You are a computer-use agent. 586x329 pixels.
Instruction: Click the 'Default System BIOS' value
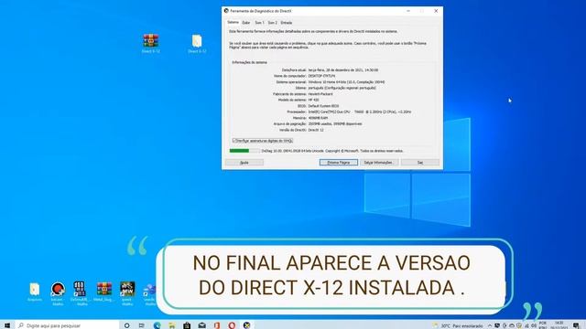(x=323, y=106)
